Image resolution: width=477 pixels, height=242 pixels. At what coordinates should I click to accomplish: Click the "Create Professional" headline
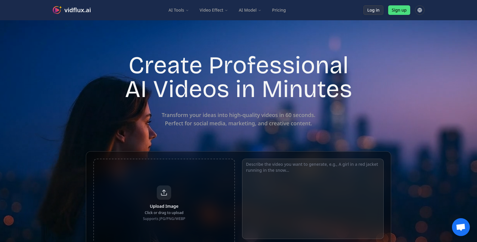[x=238, y=65]
